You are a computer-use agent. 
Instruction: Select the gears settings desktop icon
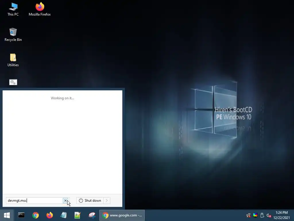pos(13,82)
